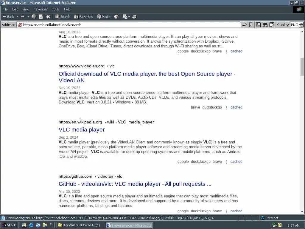Viewport: 305px width, 229px height.
Task: Click the page icon in address bar
Action: (20, 25)
